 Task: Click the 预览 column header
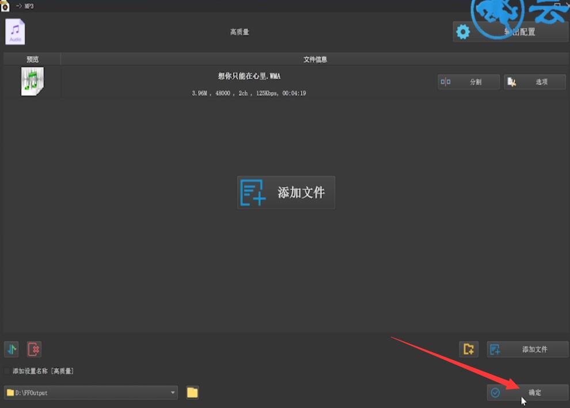pos(32,59)
